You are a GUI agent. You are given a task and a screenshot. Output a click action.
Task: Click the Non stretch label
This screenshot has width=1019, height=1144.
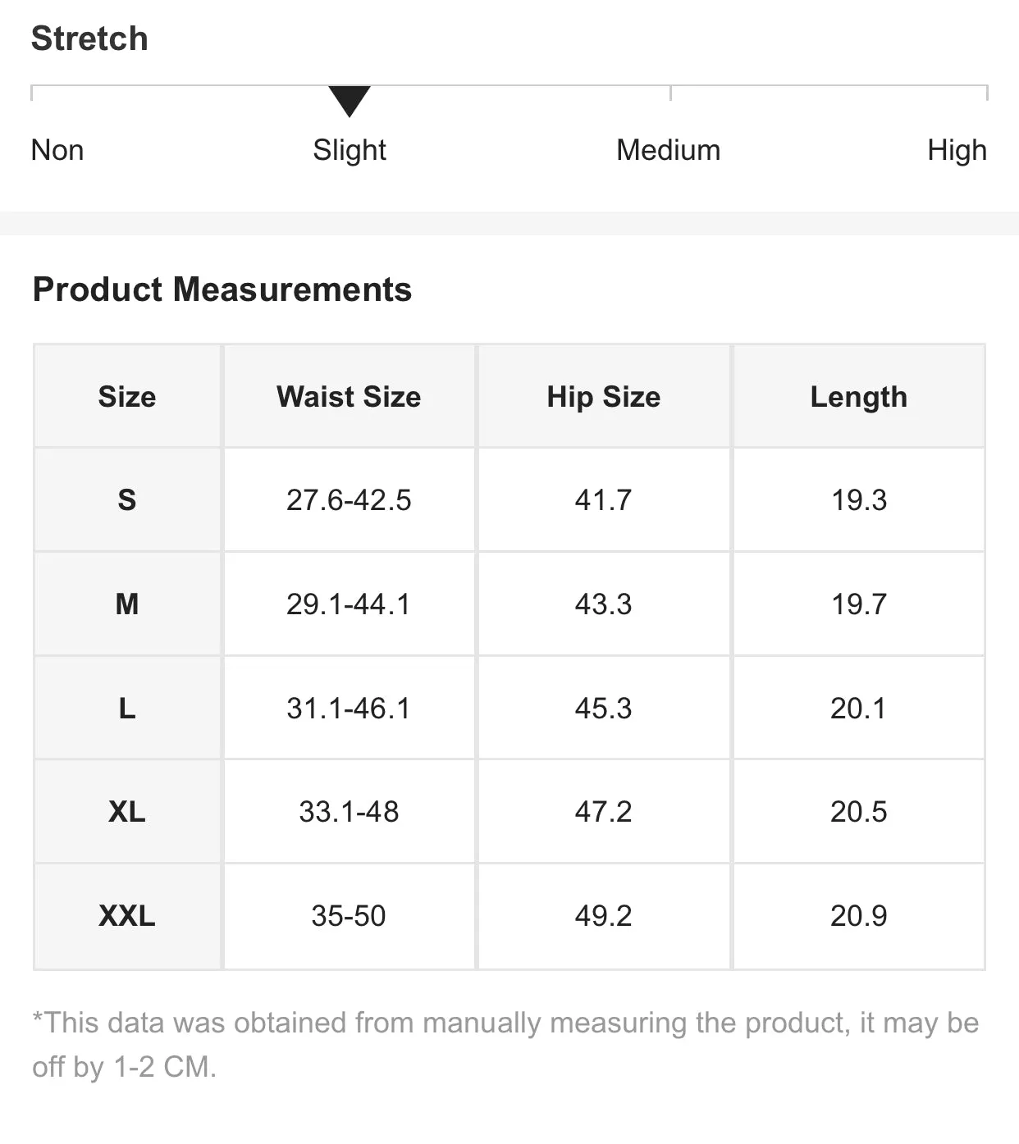pyautogui.click(x=57, y=150)
